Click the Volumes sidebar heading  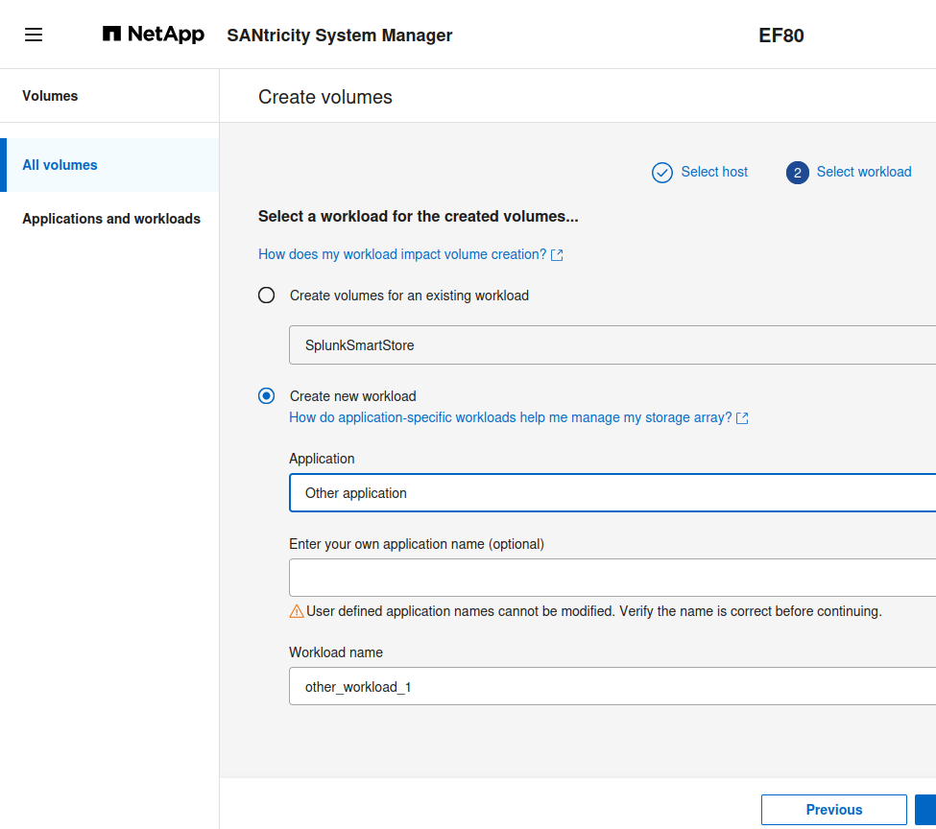point(50,96)
